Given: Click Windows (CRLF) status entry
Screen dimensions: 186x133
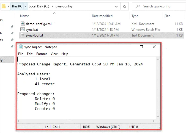Looking at the screenshot, I should [x=108, y=127].
